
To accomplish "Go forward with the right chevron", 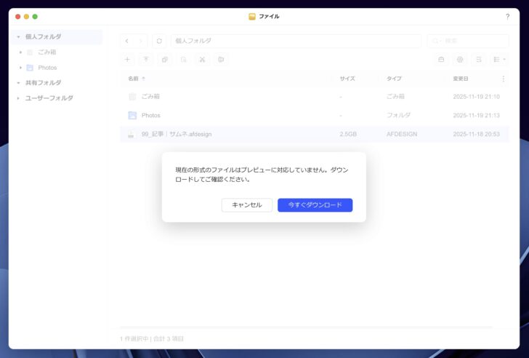I will (141, 41).
